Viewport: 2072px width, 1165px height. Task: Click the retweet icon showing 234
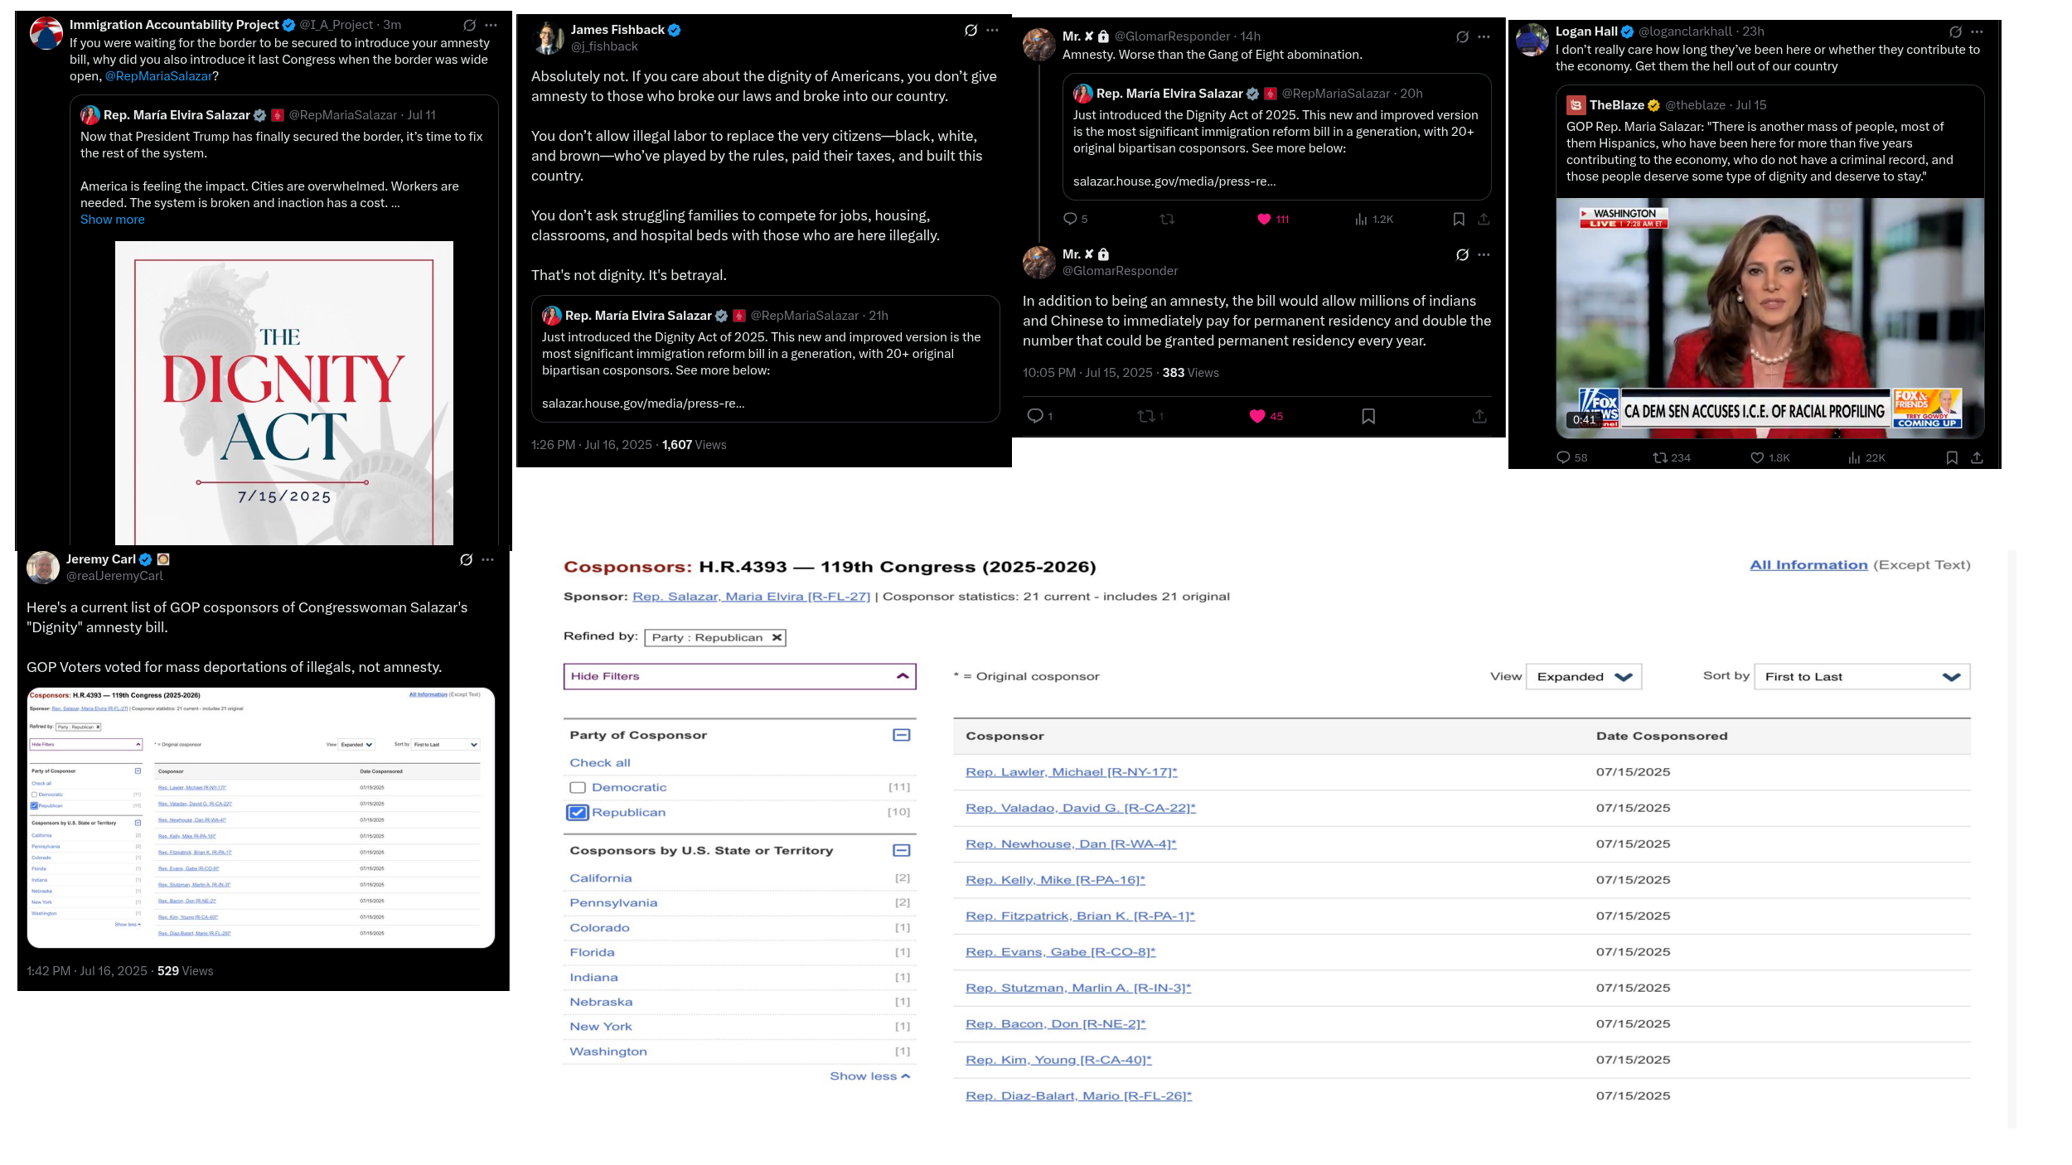[1660, 457]
